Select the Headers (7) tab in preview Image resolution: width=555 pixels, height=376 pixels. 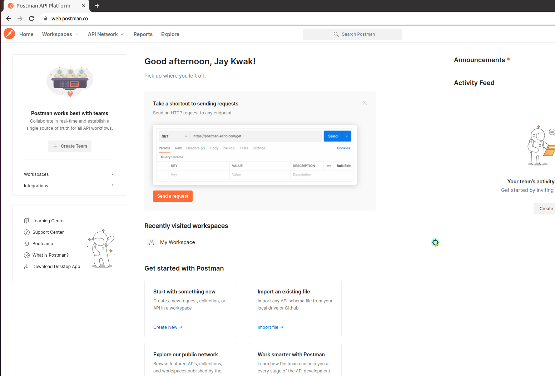(x=195, y=148)
